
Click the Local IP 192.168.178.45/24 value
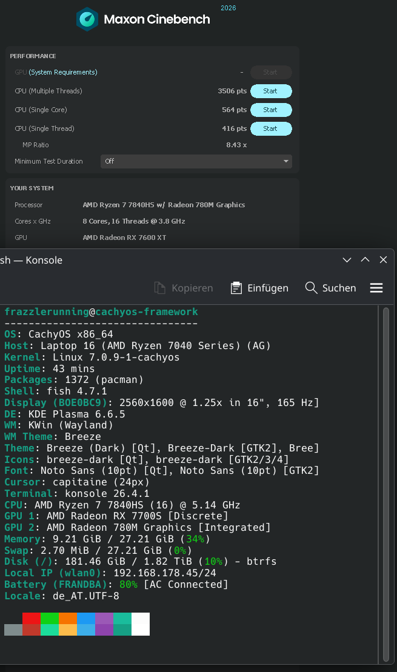click(165, 573)
